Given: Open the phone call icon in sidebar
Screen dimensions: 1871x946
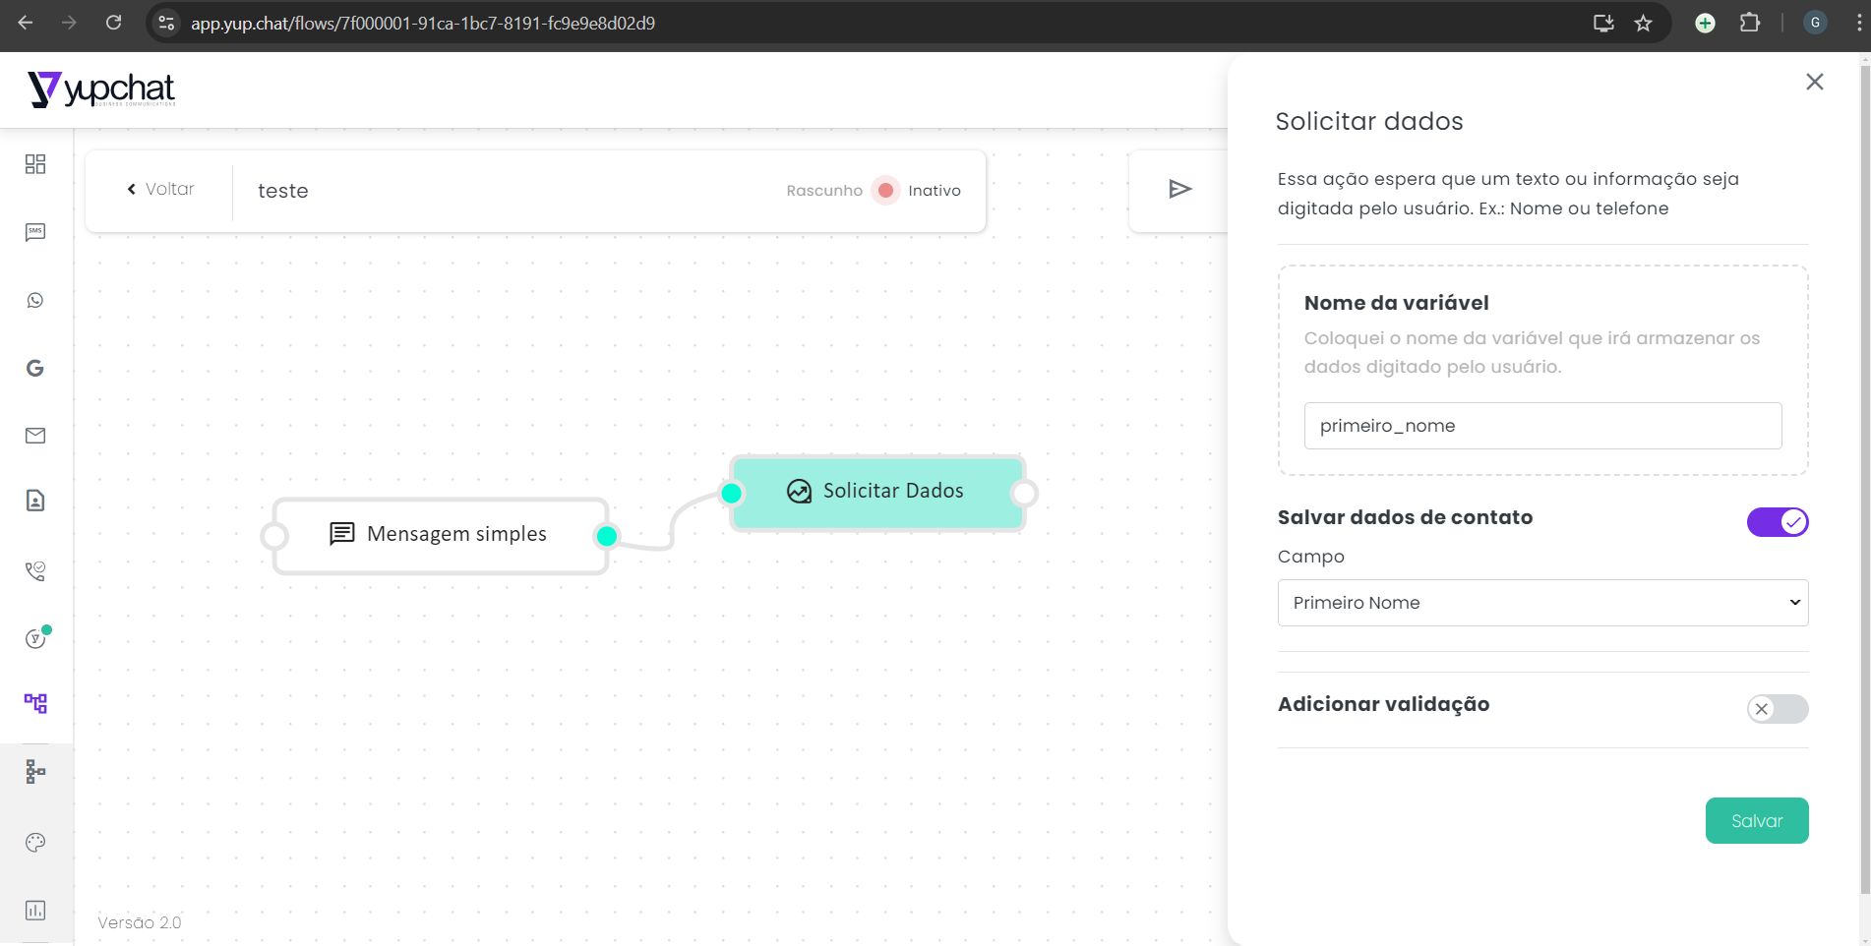Looking at the screenshot, I should 35,570.
